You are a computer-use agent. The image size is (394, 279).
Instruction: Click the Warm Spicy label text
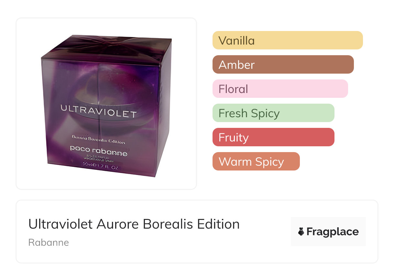click(x=251, y=162)
